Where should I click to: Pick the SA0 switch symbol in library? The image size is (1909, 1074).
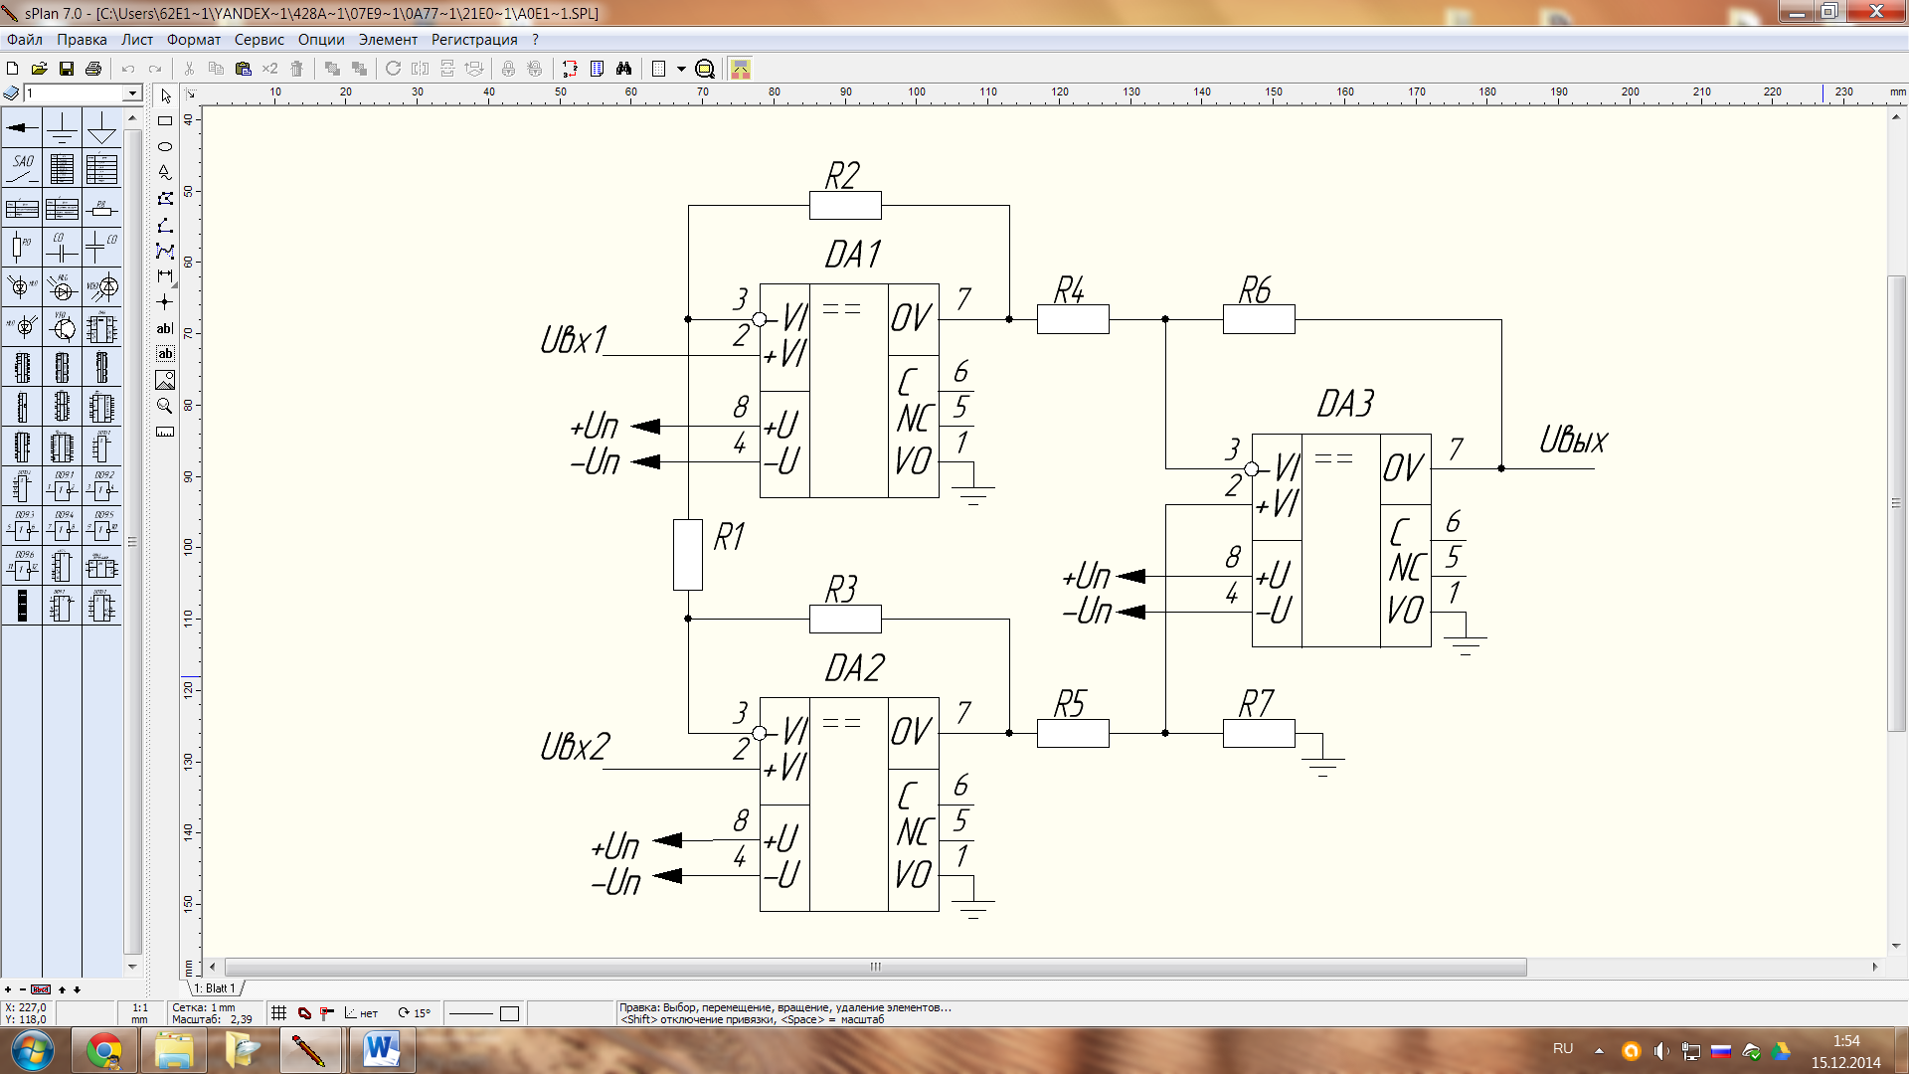(x=22, y=168)
